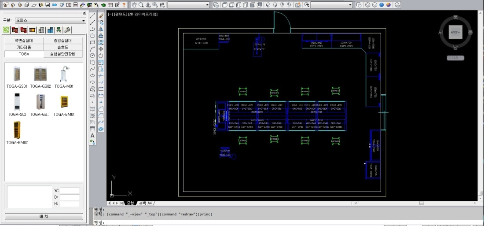Select the Arc draw tool
The image size is (484, 226).
coord(92,49)
